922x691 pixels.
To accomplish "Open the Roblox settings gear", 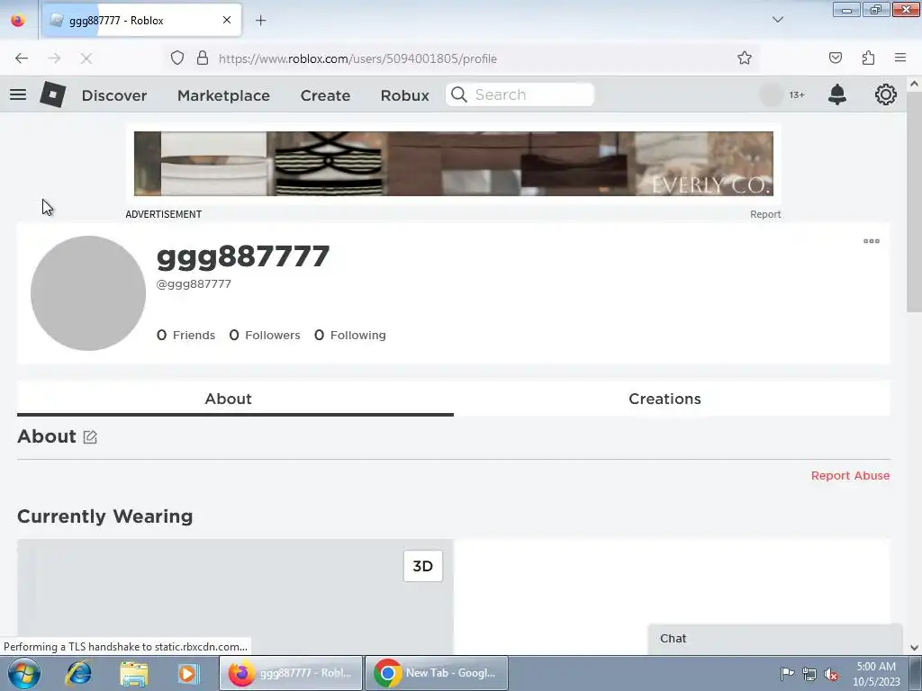I will 886,94.
